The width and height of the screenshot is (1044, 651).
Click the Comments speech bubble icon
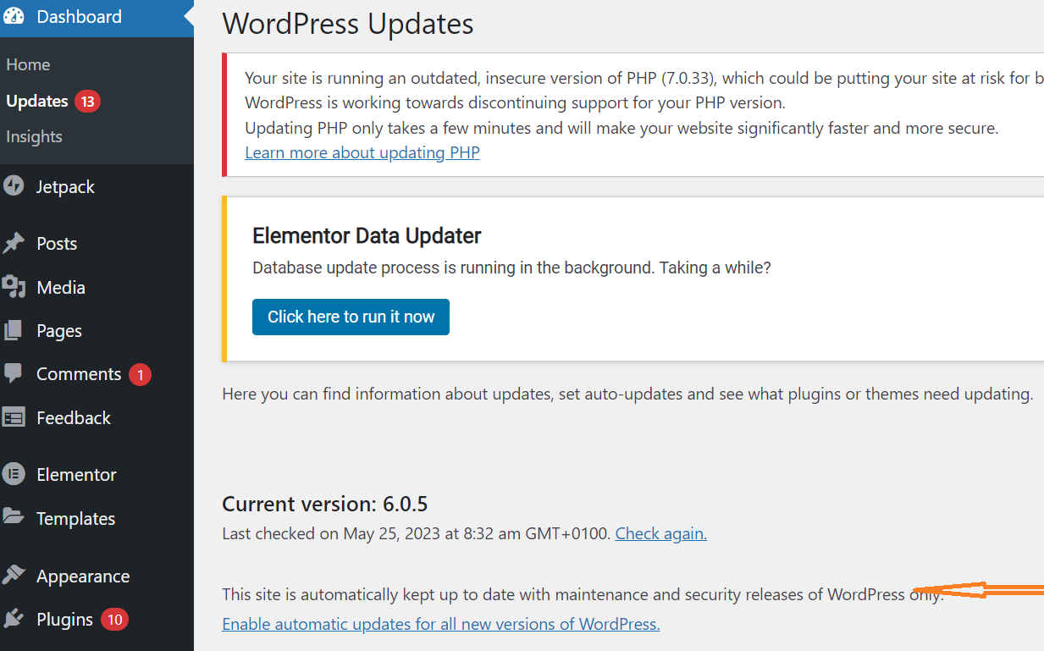(x=14, y=374)
